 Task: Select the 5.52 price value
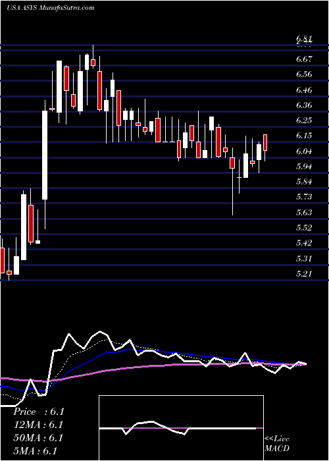[304, 228]
